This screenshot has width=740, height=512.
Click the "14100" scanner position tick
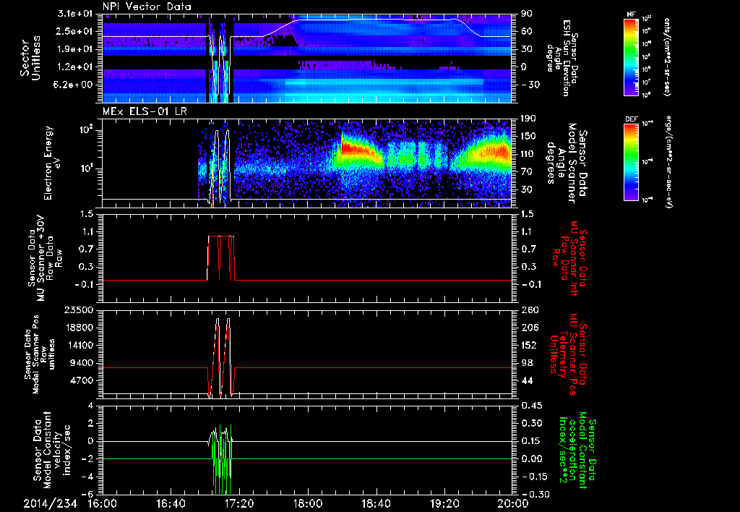(x=79, y=345)
